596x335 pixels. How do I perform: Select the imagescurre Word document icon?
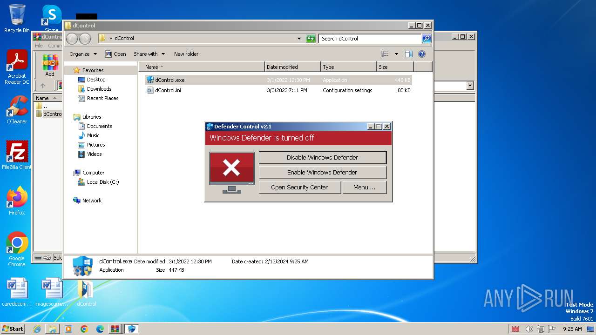(52, 293)
